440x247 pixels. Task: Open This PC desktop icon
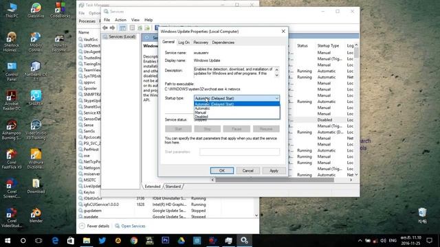coord(12,10)
